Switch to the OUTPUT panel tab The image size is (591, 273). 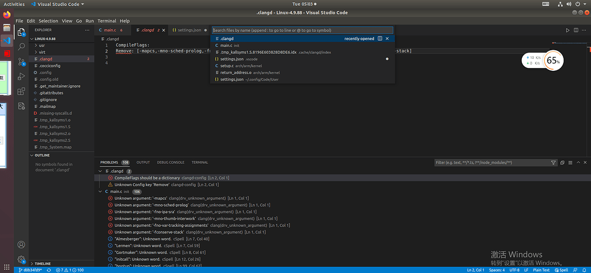point(143,162)
